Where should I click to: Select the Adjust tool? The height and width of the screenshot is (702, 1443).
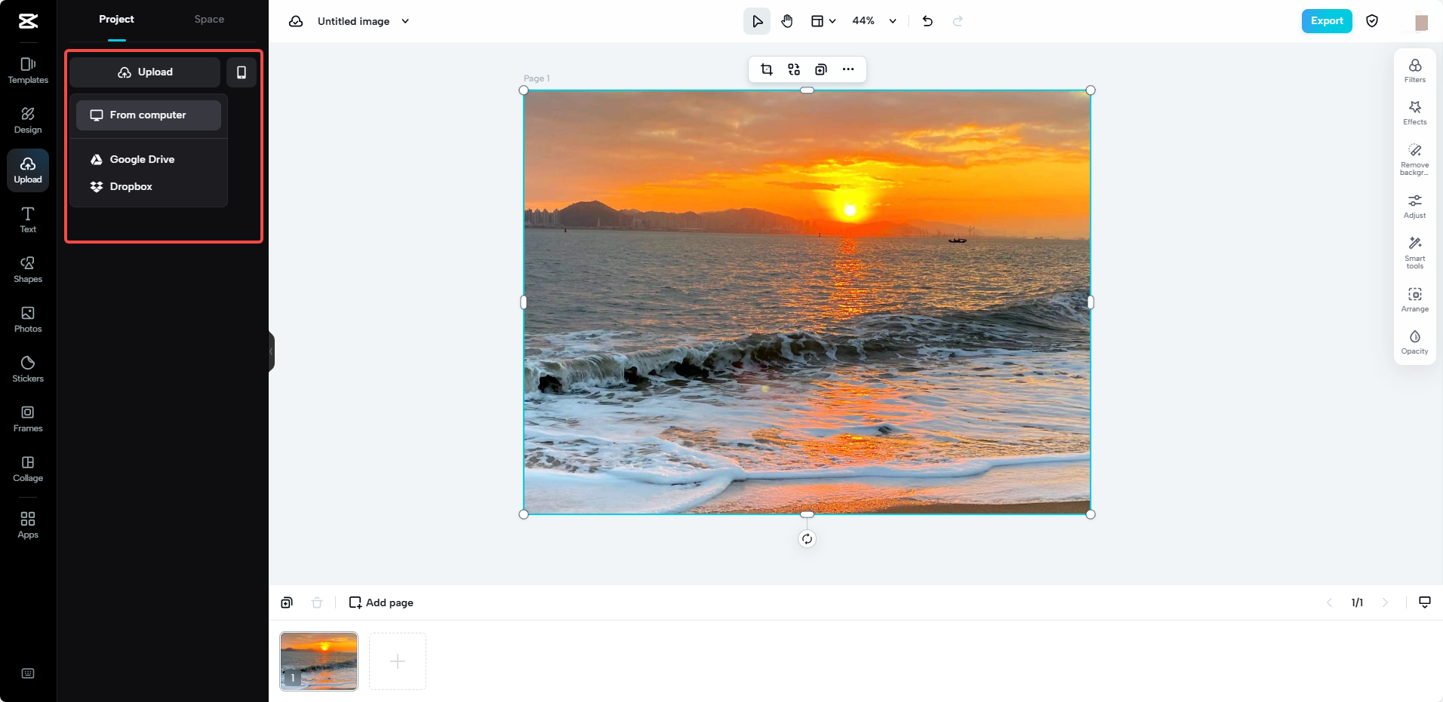click(x=1414, y=205)
